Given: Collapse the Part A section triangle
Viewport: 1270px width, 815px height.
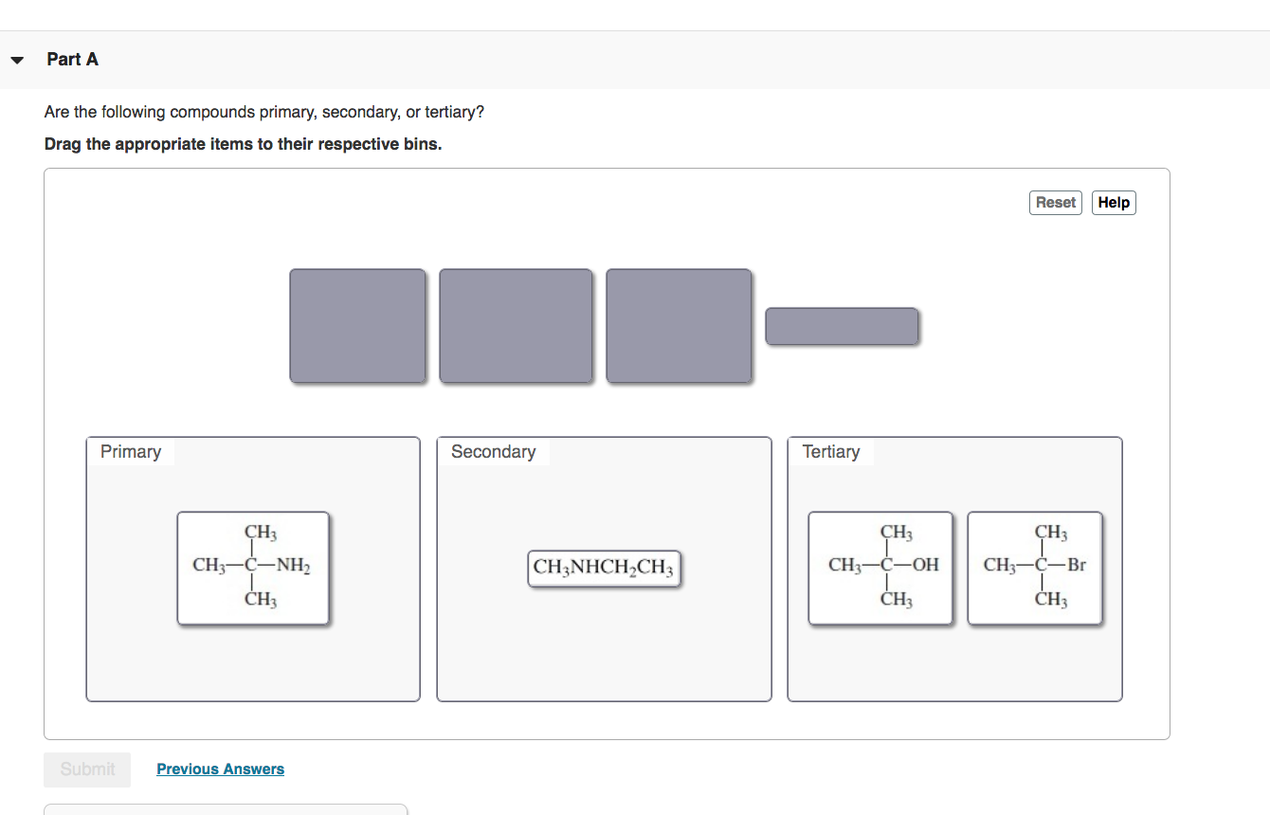Looking at the screenshot, I should pyautogui.click(x=17, y=59).
